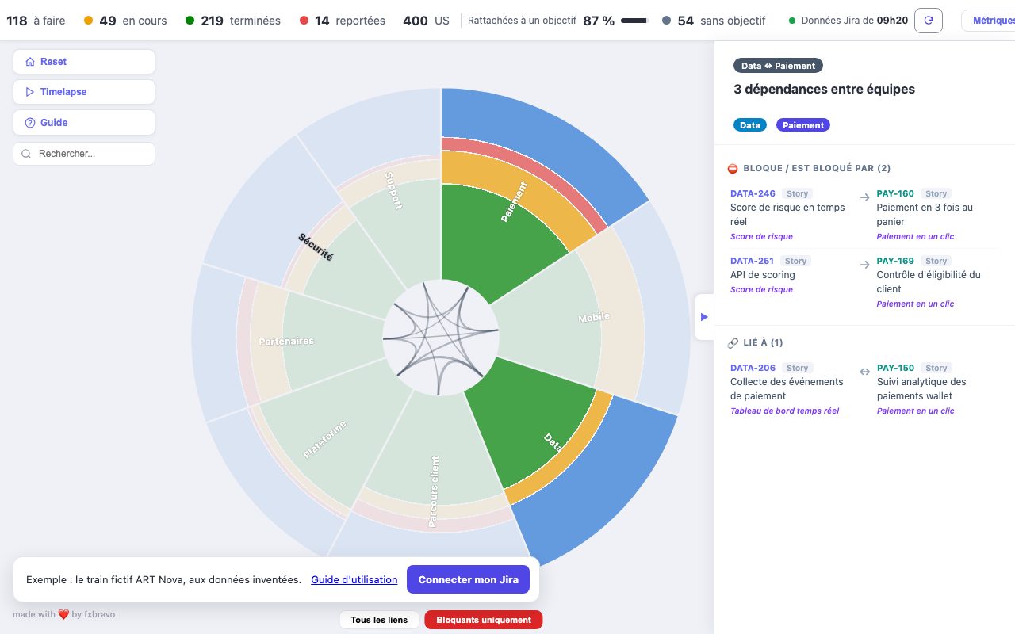Image resolution: width=1015 pixels, height=634 pixels.
Task: Click the '14 reportées' counter
Action: [x=343, y=21]
